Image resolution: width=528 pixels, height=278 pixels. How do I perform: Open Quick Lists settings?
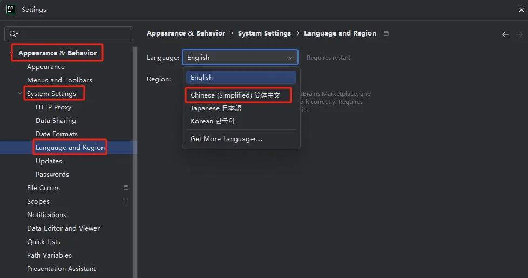(44, 242)
